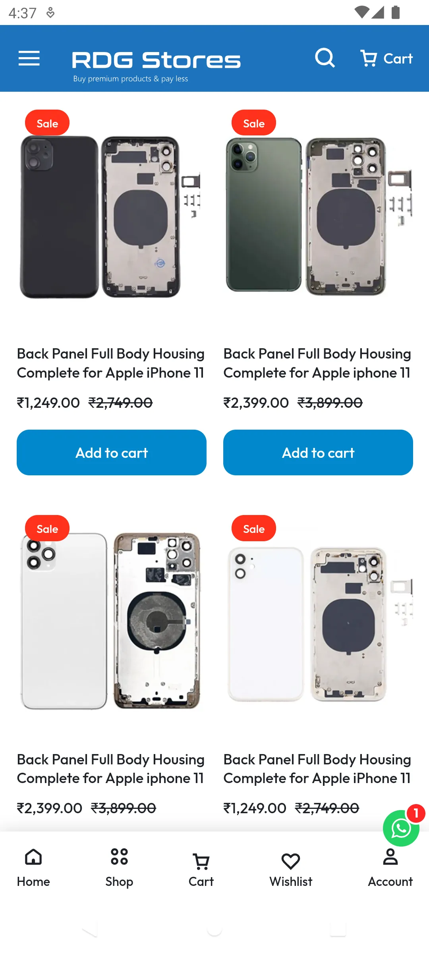Open the RDG Stores logo link

156,60
